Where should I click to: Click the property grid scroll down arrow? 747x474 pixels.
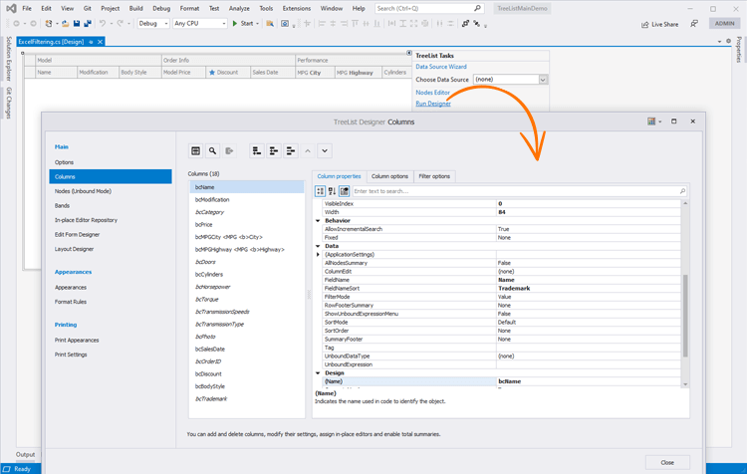[x=685, y=384]
